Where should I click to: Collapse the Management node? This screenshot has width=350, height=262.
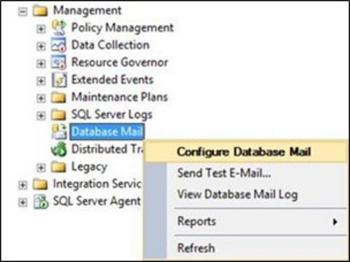tap(23, 11)
